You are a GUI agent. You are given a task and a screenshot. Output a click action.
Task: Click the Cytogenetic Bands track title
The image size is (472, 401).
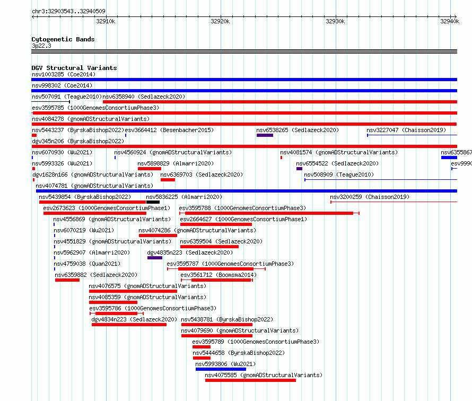(x=63, y=39)
